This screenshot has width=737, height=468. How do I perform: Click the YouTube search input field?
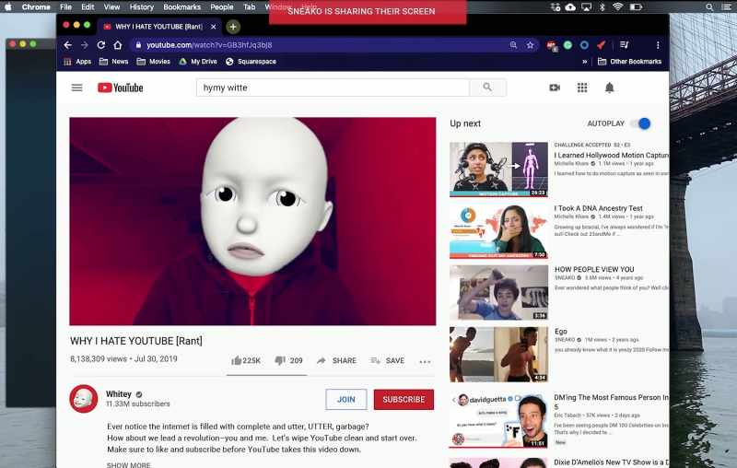[x=333, y=88]
